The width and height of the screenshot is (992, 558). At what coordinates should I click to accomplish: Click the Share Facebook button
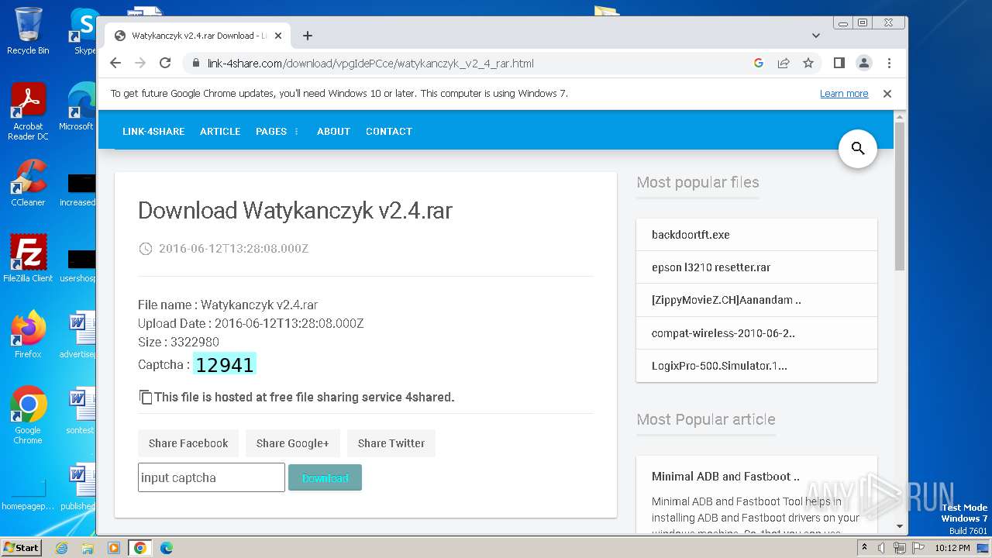(188, 443)
